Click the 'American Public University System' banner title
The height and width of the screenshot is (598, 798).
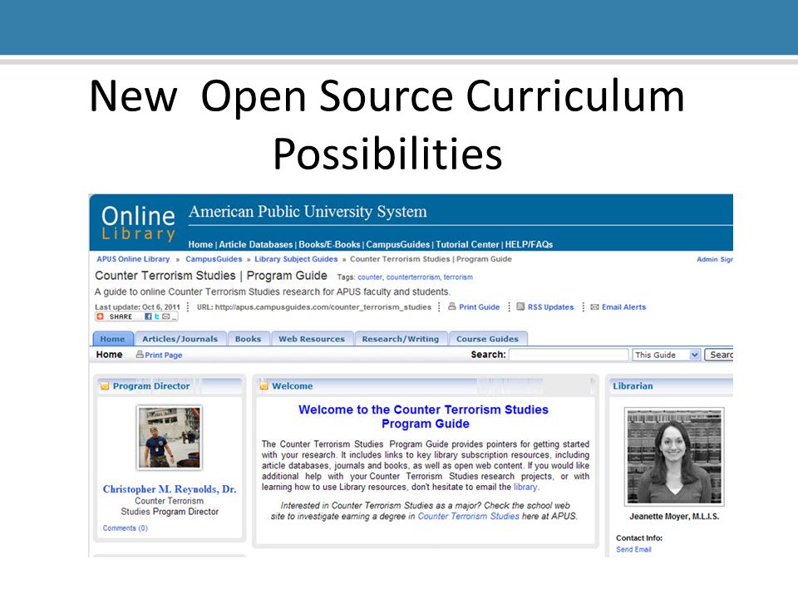click(308, 212)
